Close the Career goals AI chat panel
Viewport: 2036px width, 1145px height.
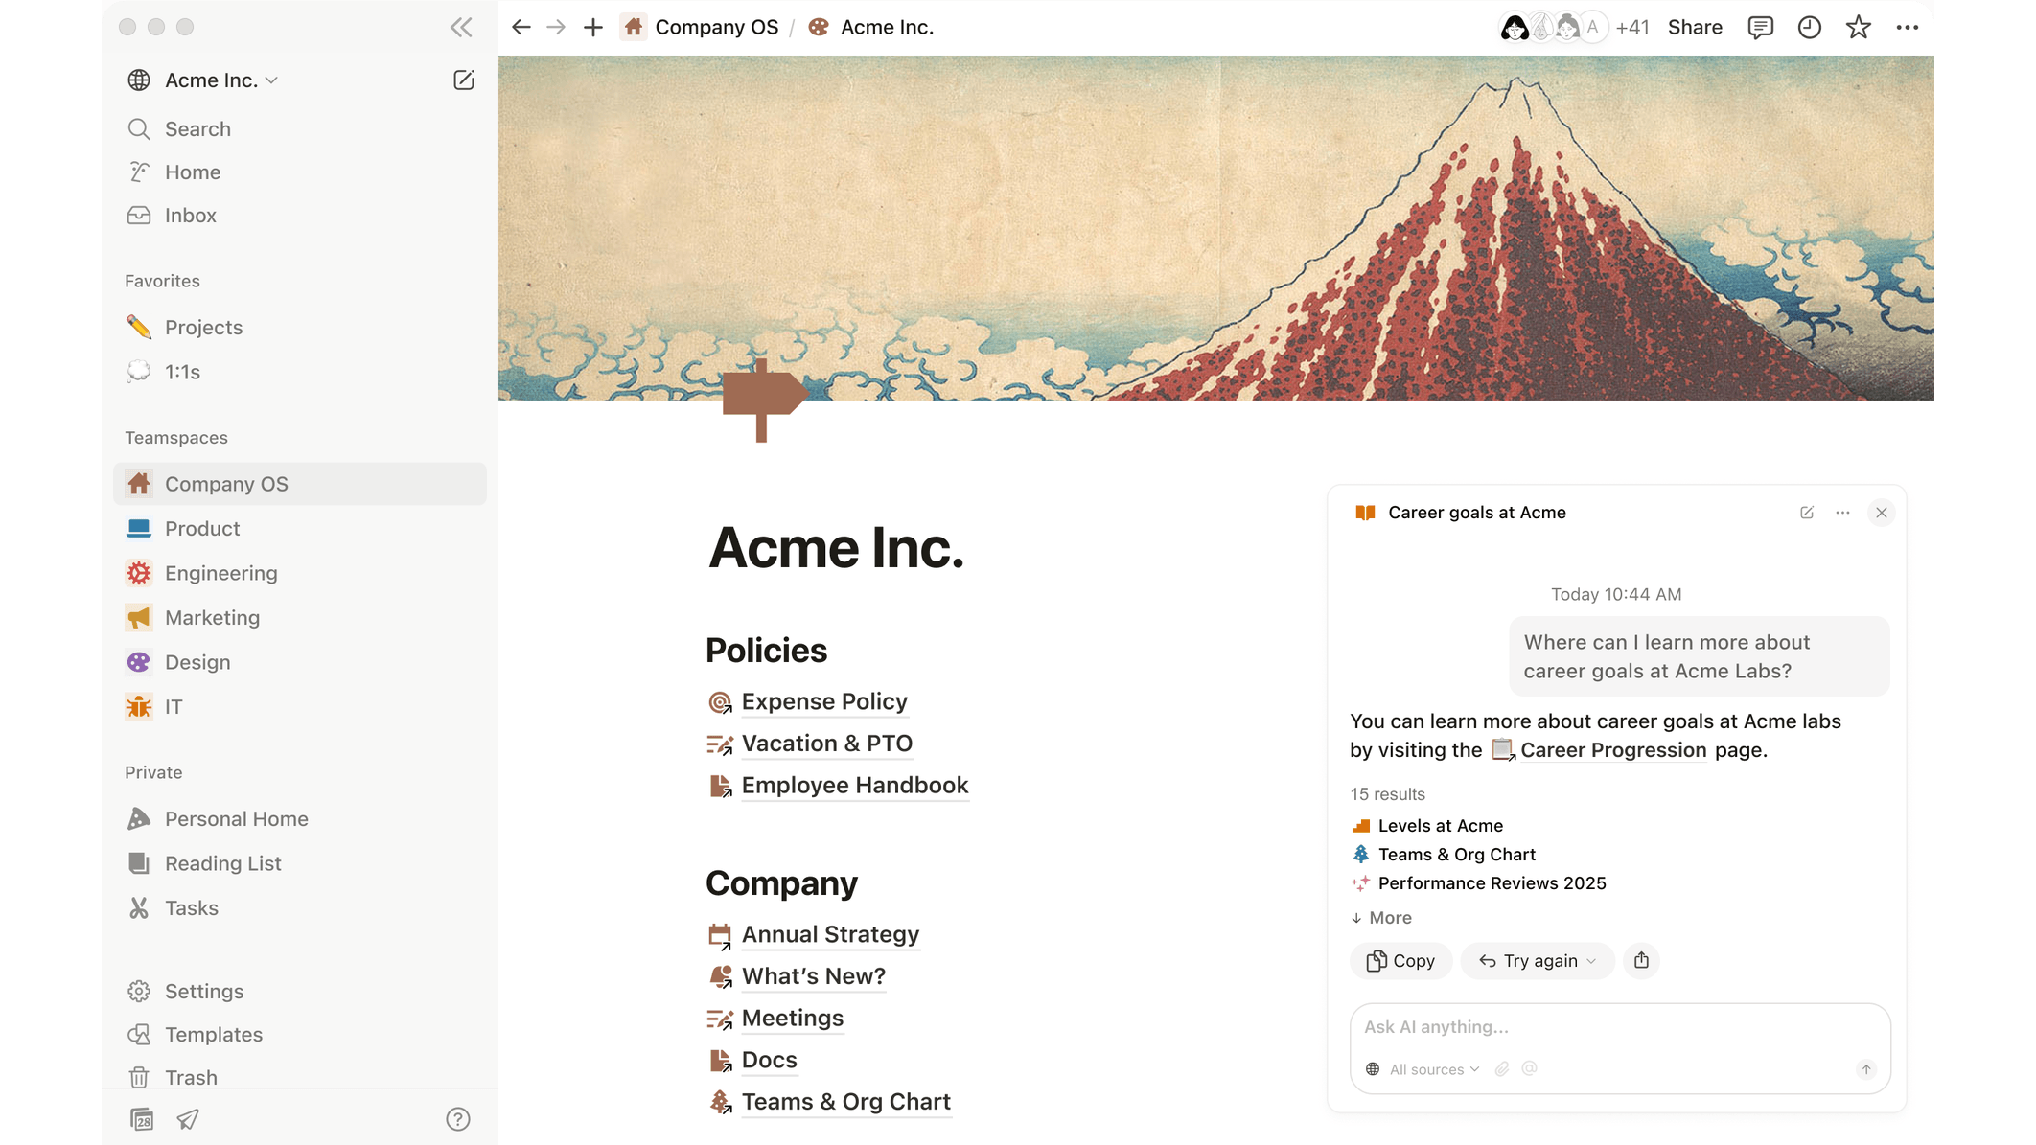tap(1881, 513)
